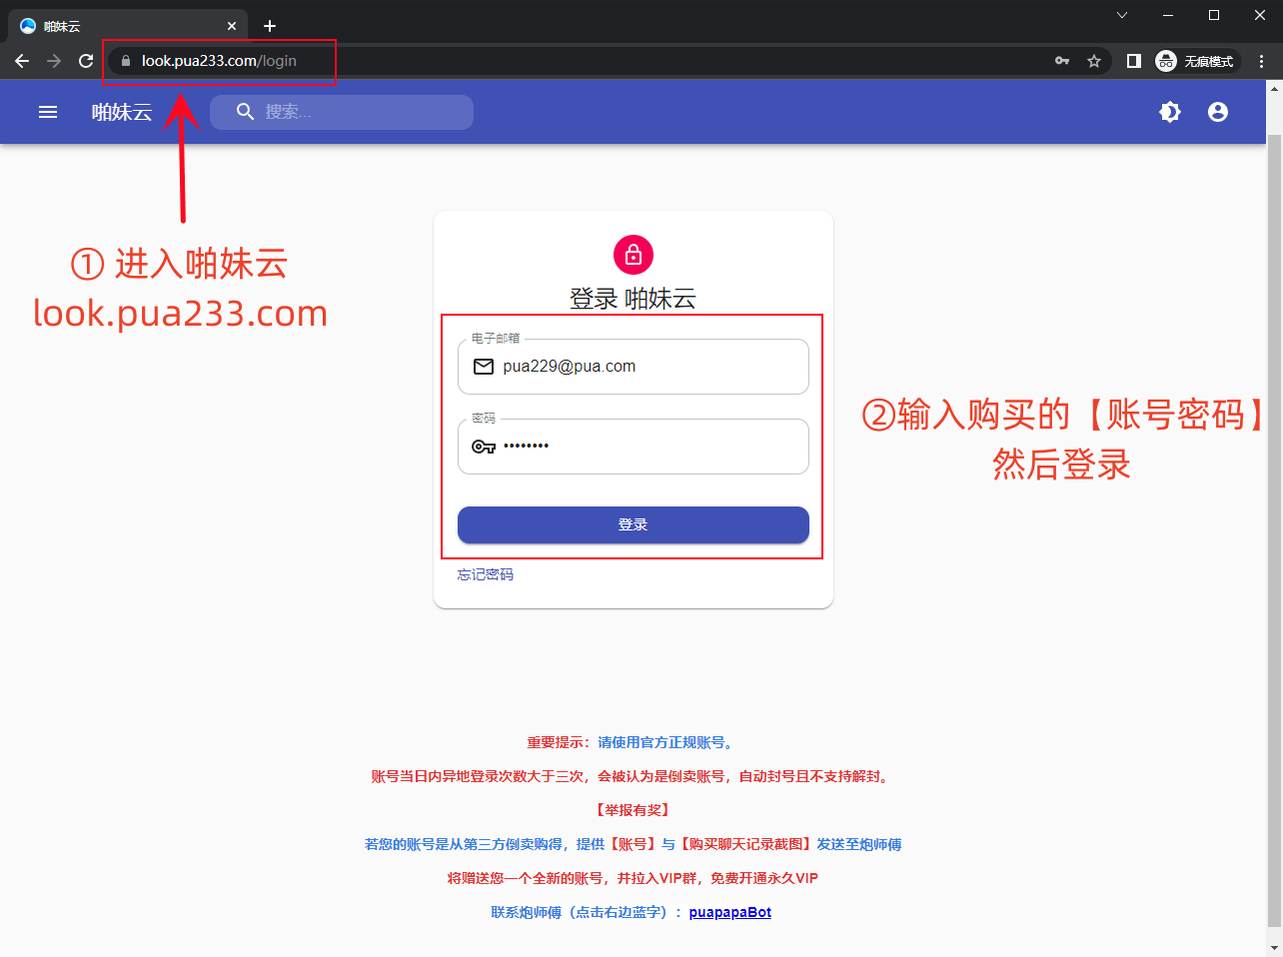Close the 啪妹云 browser tab
Image resolution: width=1283 pixels, height=957 pixels.
(x=232, y=26)
